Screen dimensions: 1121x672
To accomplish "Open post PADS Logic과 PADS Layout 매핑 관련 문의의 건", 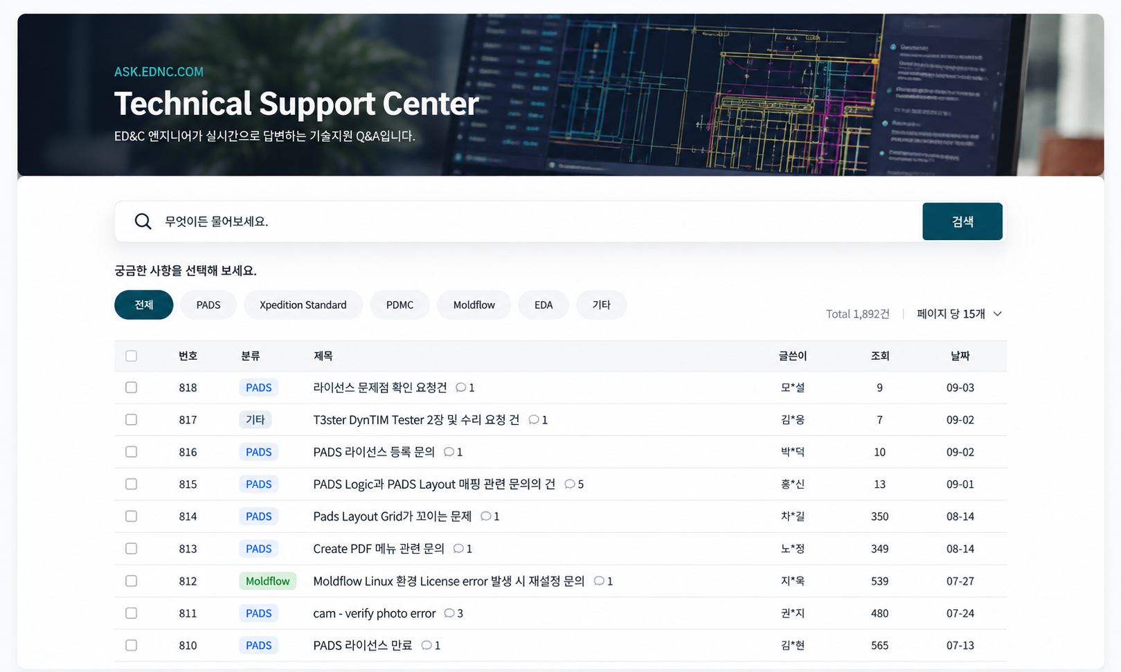I will coord(434,484).
